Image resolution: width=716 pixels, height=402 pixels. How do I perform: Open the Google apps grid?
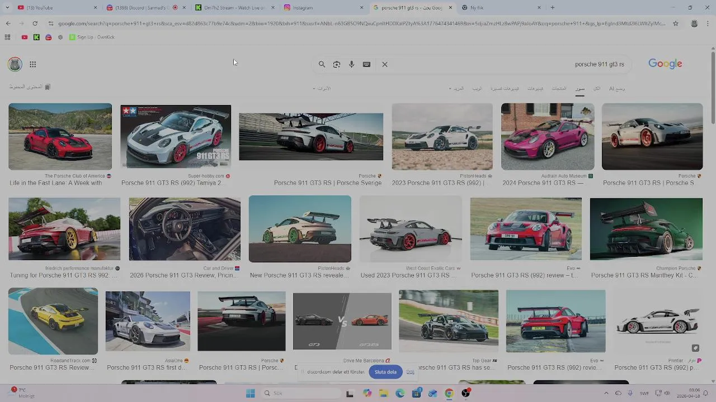[33, 64]
